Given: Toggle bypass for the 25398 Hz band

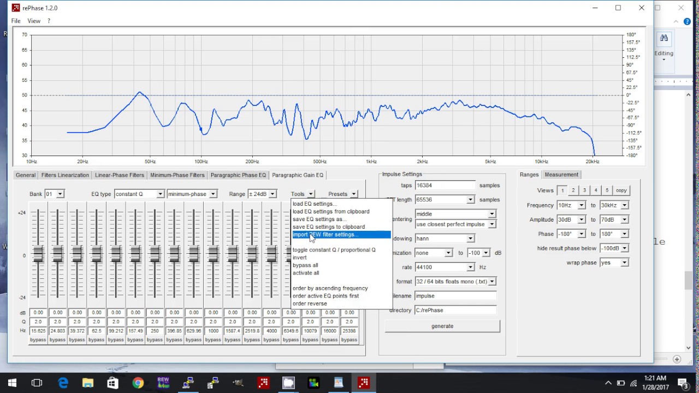Looking at the screenshot, I should pos(349,340).
